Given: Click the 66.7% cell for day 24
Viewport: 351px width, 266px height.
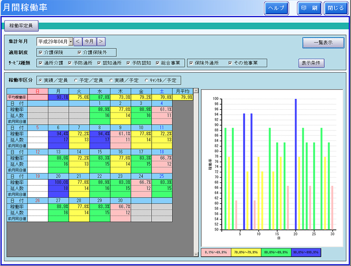Looking at the screenshot, I should tap(141, 182).
